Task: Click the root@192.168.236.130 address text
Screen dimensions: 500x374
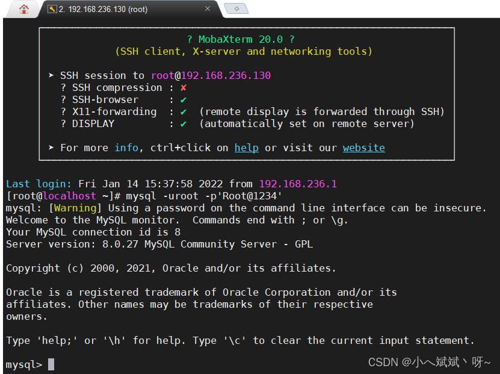Action: pos(211,76)
